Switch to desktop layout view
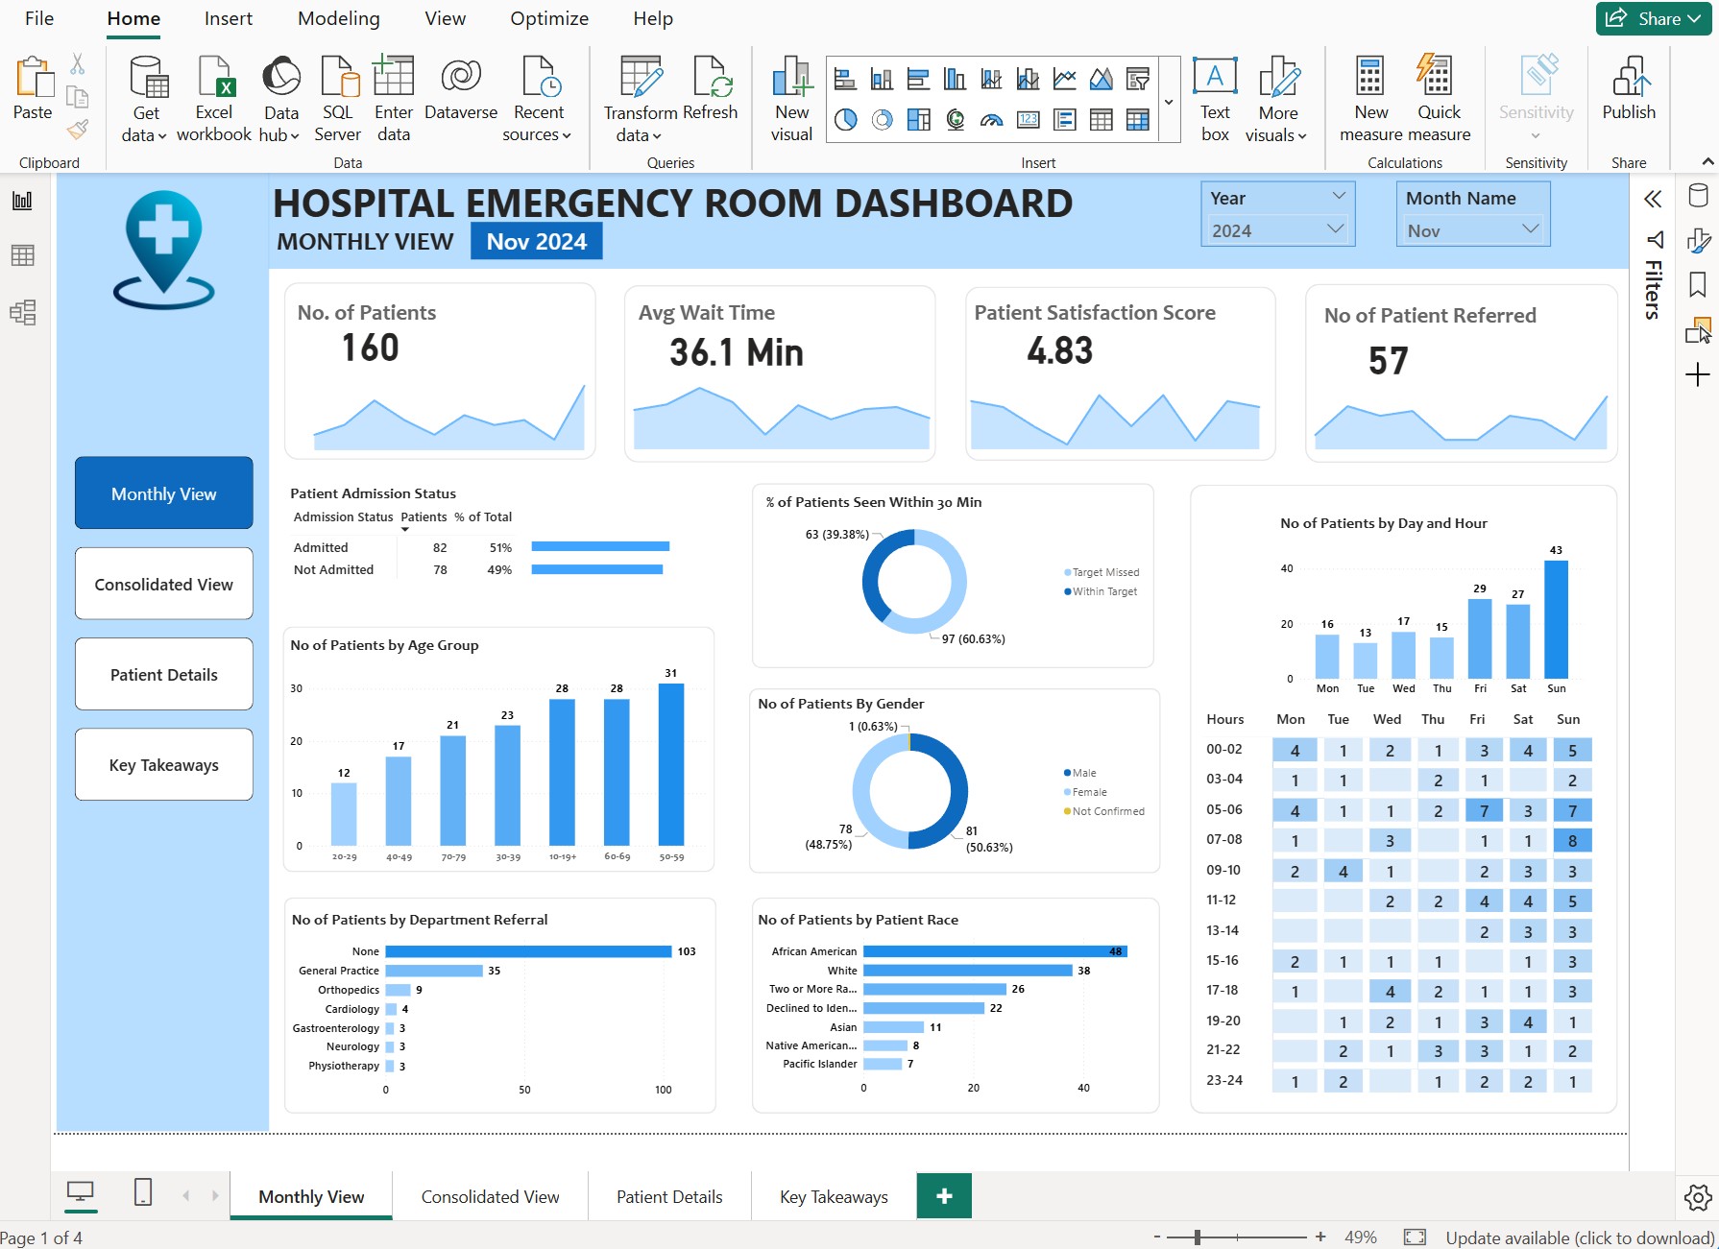This screenshot has height=1249, width=1719. [80, 1192]
